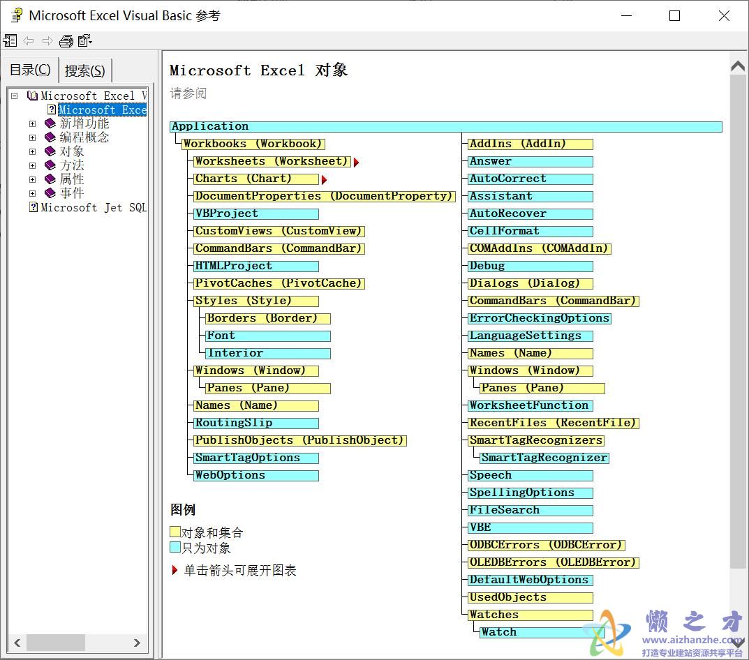Click the open book icon at tree root

(33, 96)
